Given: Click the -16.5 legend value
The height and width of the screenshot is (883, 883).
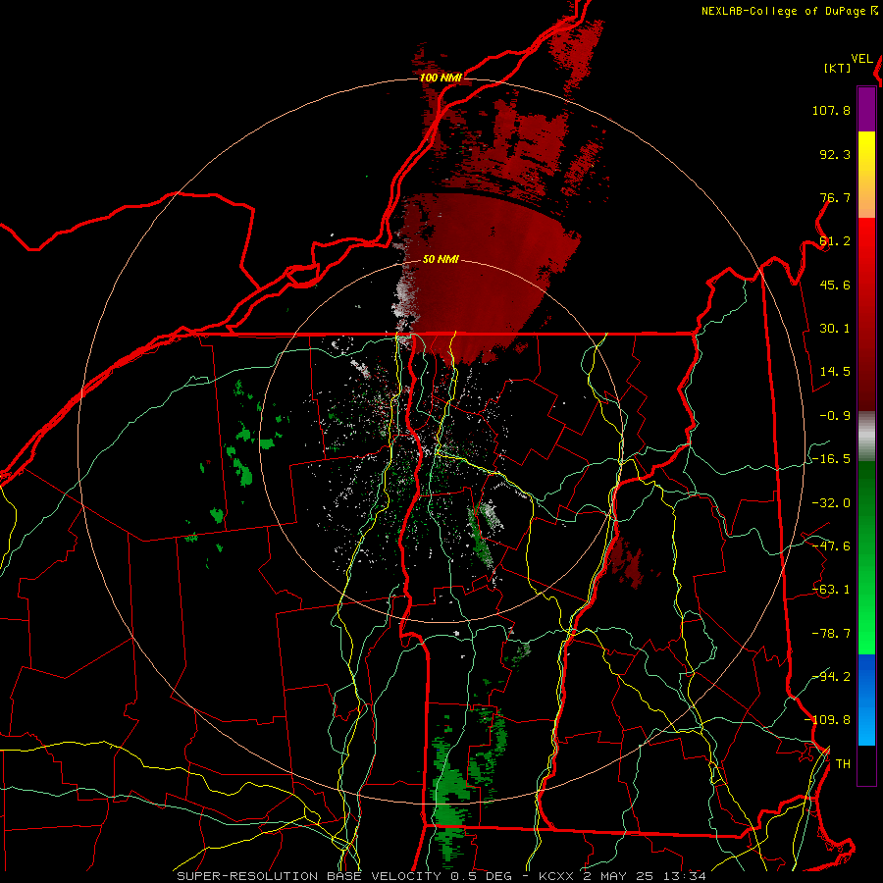Looking at the screenshot, I should pos(831,459).
